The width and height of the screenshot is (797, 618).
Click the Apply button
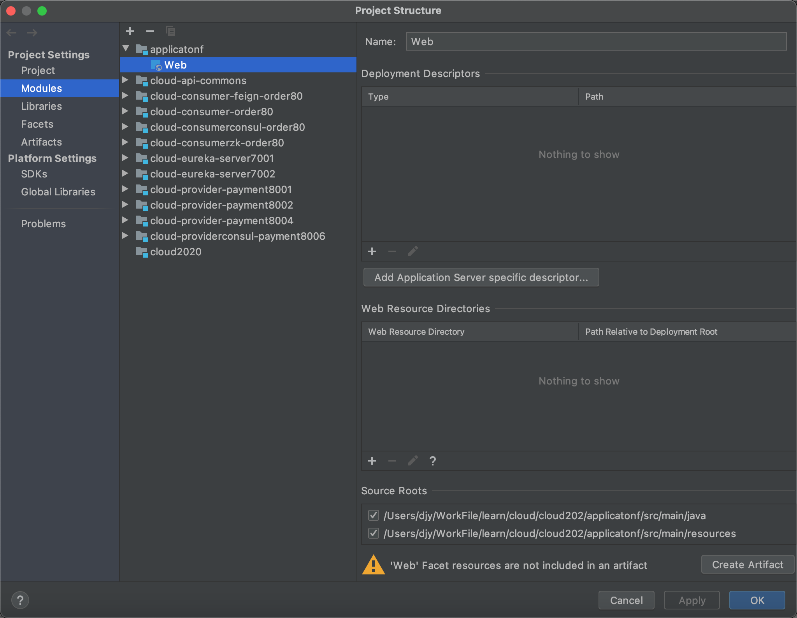click(692, 600)
